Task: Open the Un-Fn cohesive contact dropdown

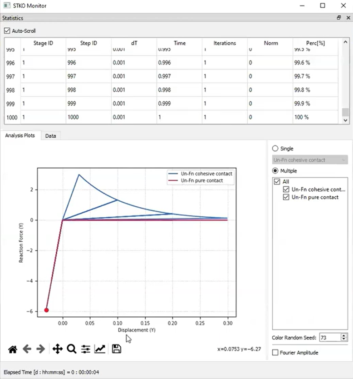Action: tap(310, 160)
